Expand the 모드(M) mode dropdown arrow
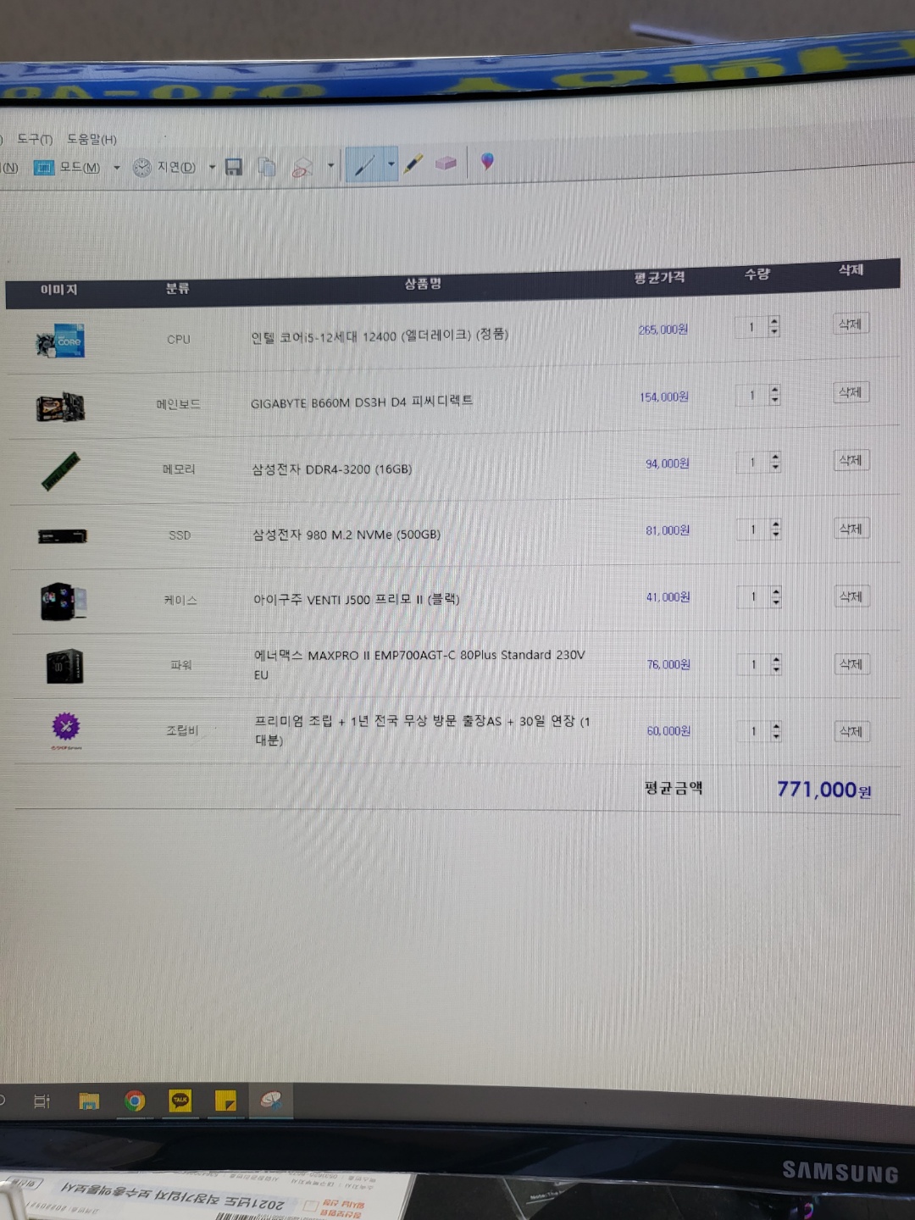The width and height of the screenshot is (915, 1220). click(117, 168)
